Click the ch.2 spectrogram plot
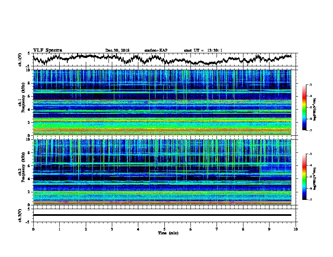This screenshot has height=257, width=333. coord(162,172)
